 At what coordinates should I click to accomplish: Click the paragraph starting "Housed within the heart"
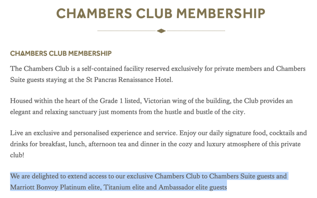point(151,101)
